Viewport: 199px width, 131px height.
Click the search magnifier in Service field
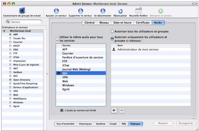click(x=8, y=22)
